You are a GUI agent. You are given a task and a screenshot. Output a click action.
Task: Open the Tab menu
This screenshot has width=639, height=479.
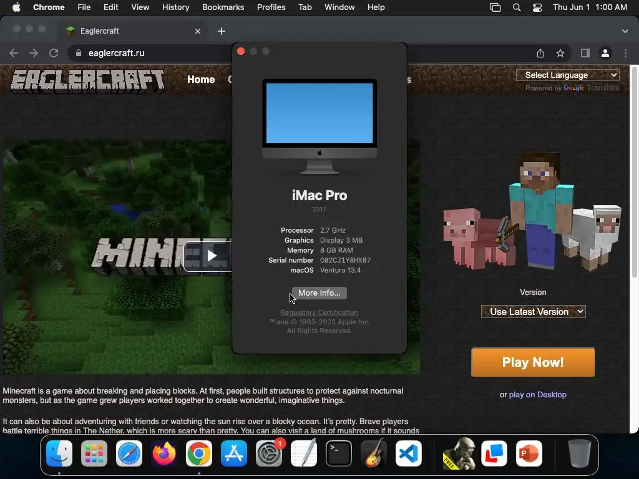[305, 7]
